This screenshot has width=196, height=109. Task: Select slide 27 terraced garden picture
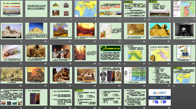tap(61, 75)
